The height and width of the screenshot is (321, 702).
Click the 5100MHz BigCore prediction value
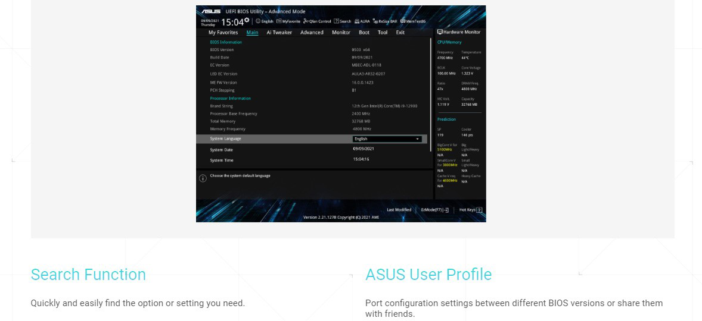[x=445, y=150]
